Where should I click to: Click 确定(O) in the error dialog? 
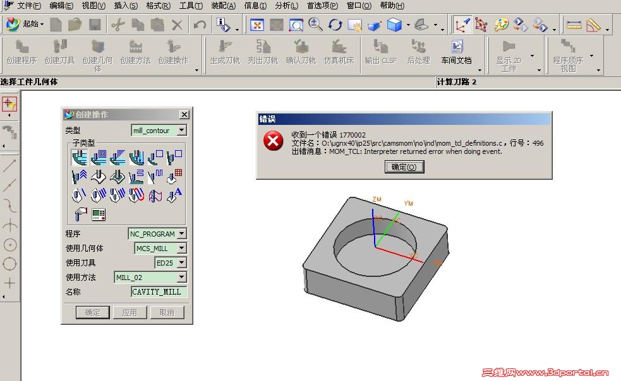[x=404, y=167]
